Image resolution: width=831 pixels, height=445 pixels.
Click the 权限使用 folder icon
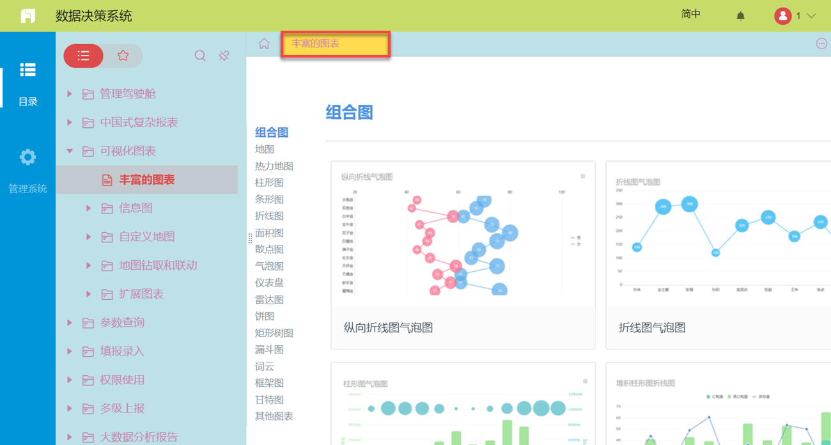(88, 380)
